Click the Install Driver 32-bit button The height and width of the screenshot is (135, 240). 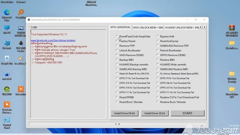pos(155,113)
